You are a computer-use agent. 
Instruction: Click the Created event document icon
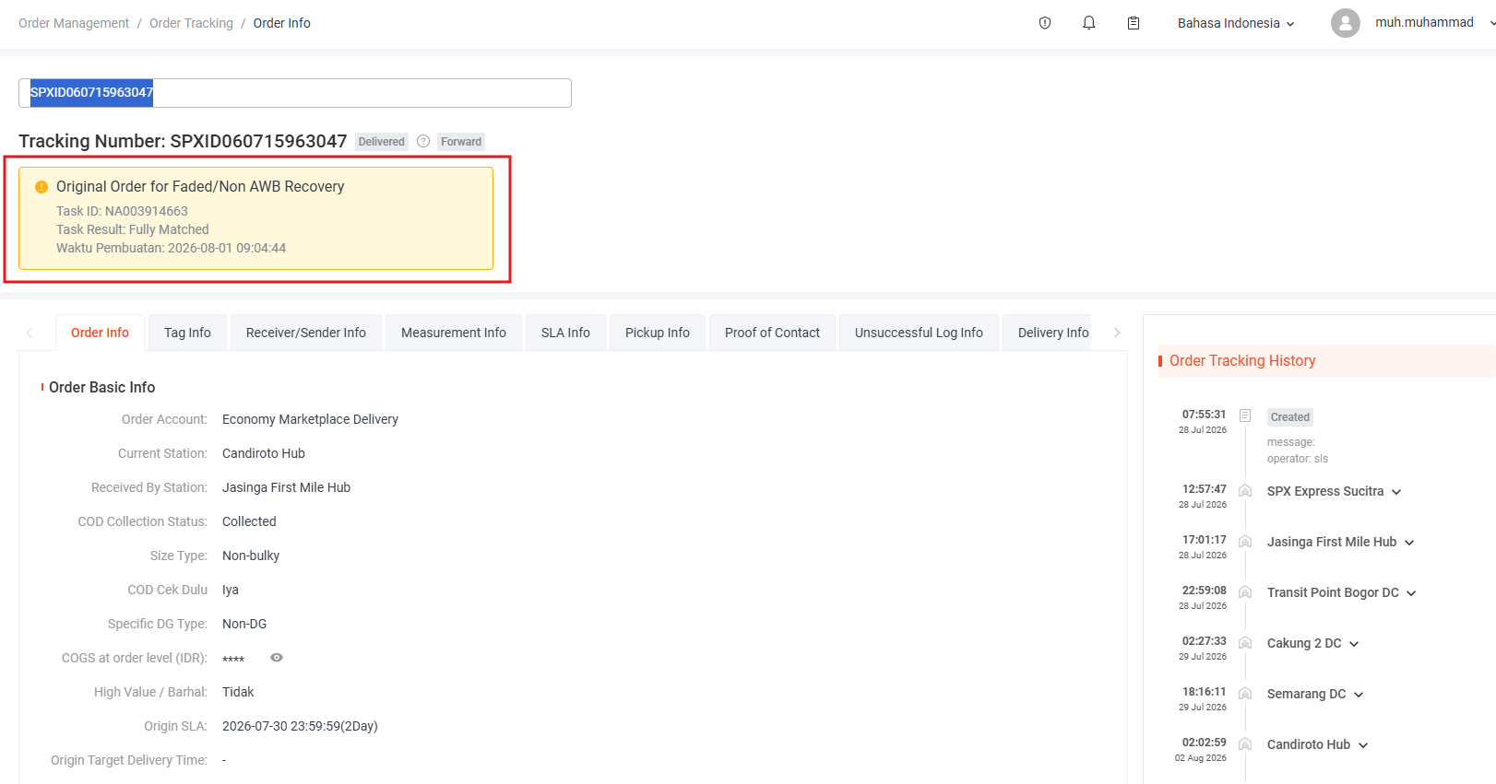coord(1245,415)
